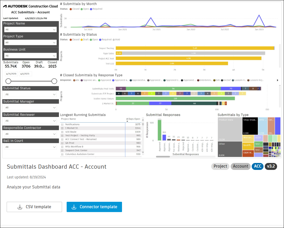Image resolution: width=284 pixels, height=228 pixels.
Task: Click Closed legend in Submittals by Month
Action: 74,9
